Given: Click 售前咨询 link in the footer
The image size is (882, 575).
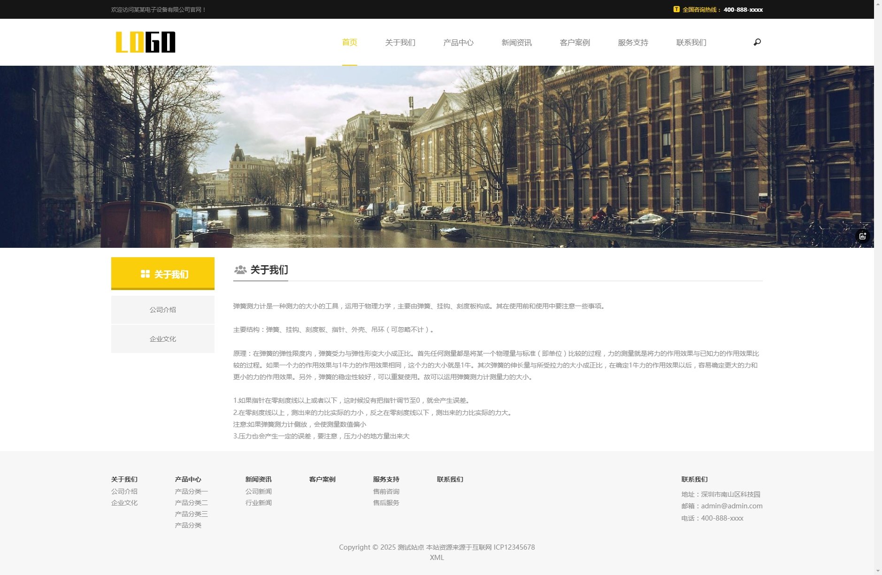Looking at the screenshot, I should (x=386, y=491).
